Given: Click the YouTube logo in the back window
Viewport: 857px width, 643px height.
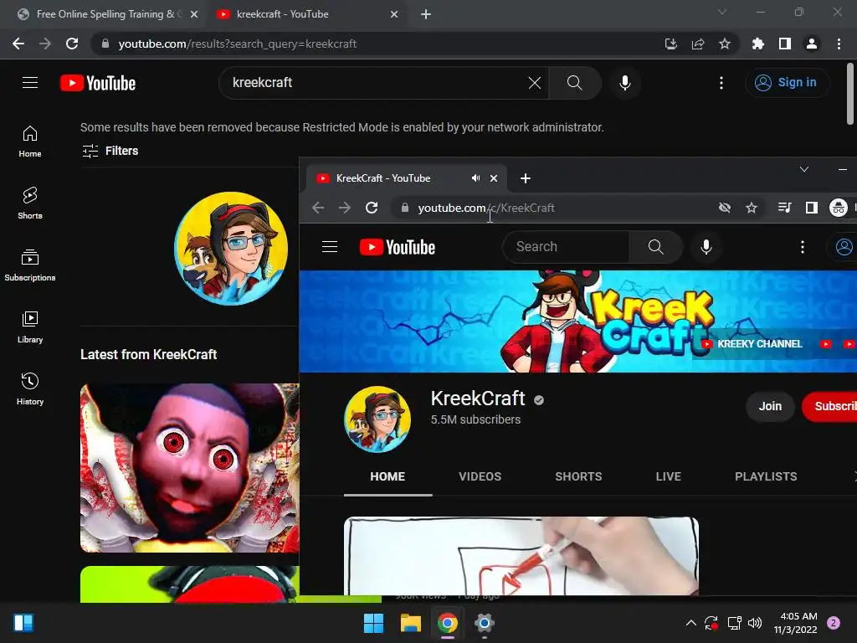Looking at the screenshot, I should tap(98, 83).
